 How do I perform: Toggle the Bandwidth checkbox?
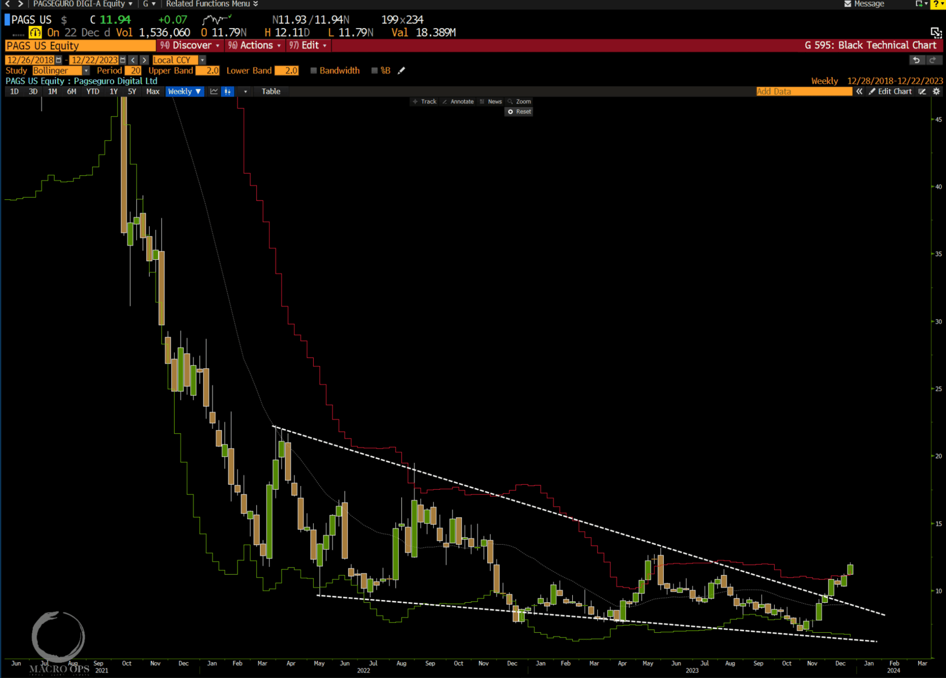coord(313,71)
